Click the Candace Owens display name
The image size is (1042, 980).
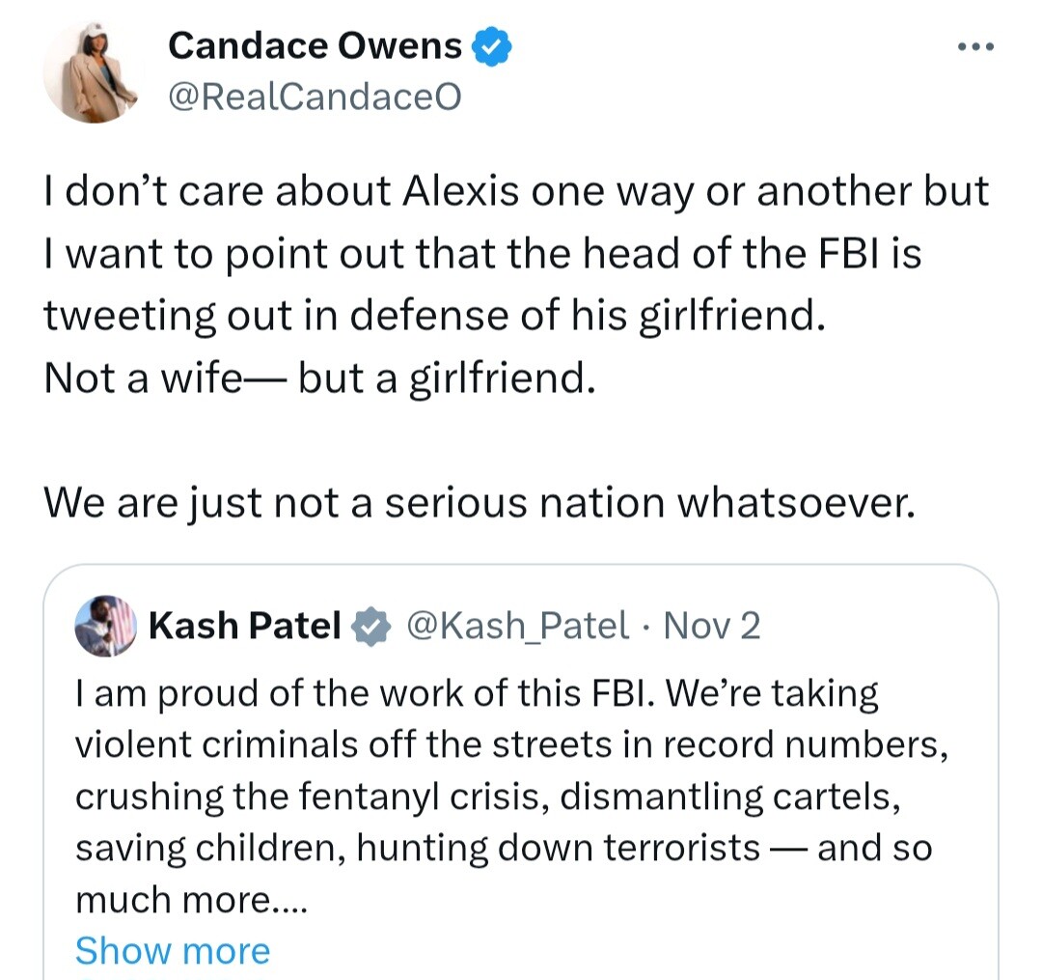[315, 46]
